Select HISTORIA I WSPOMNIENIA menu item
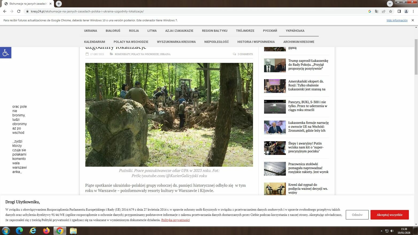The image size is (418, 235). tap(256, 42)
